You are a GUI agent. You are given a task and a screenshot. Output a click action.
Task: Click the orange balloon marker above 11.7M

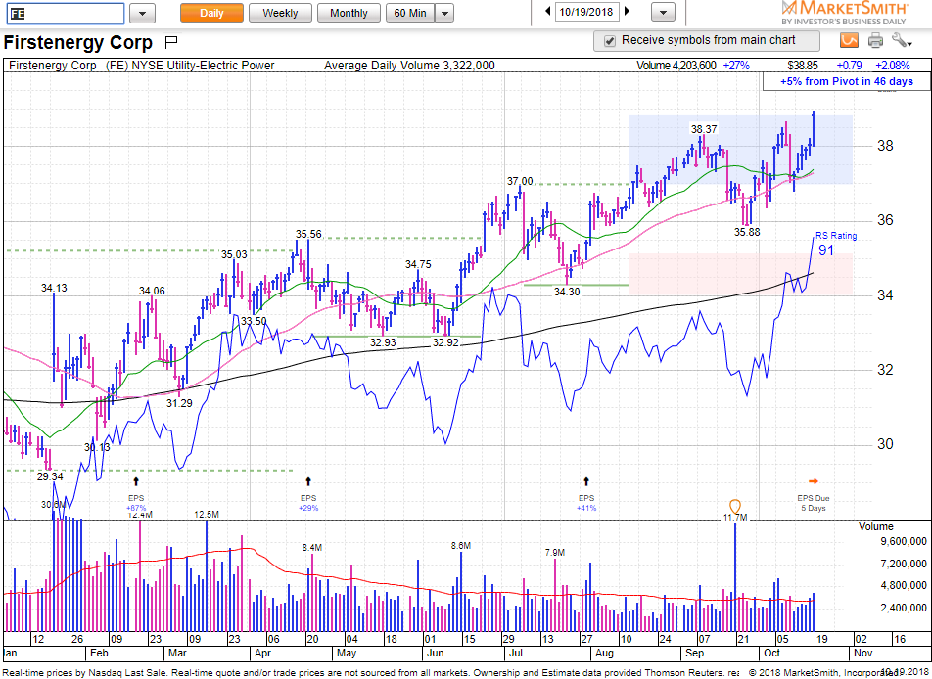[x=735, y=506]
